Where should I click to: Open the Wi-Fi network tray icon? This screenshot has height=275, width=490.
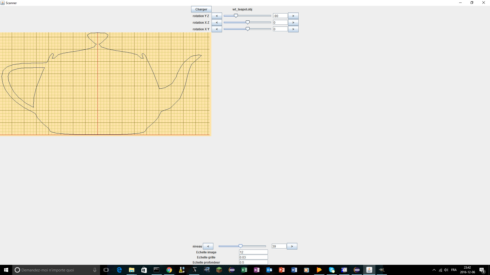click(440, 270)
